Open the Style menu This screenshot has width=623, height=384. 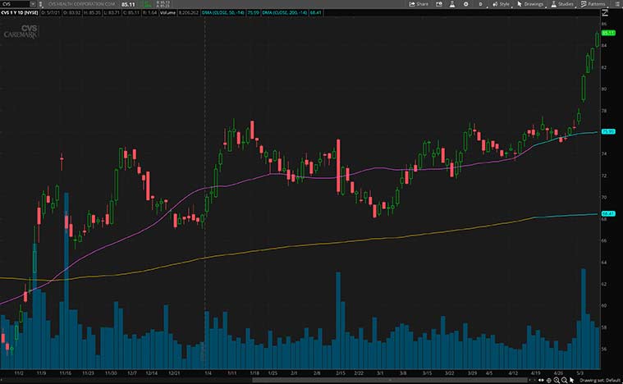[501, 4]
